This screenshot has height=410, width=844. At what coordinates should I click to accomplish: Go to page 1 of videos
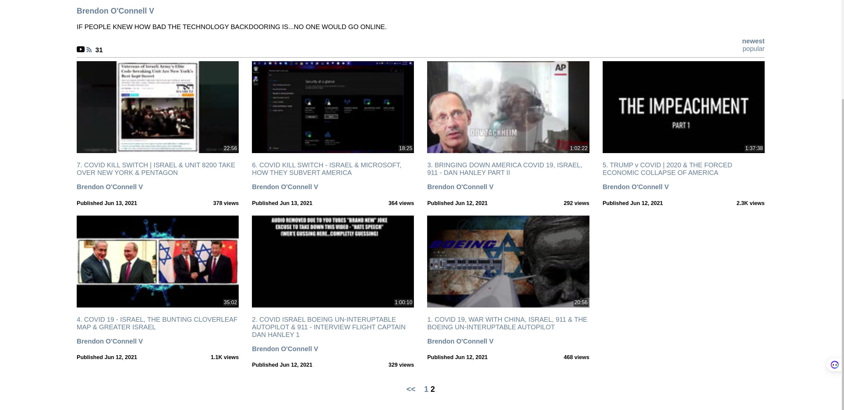click(x=426, y=389)
